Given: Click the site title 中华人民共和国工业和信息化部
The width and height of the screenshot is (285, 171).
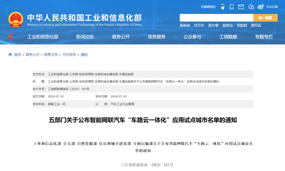Looking at the screenshot, I should click(84, 18).
